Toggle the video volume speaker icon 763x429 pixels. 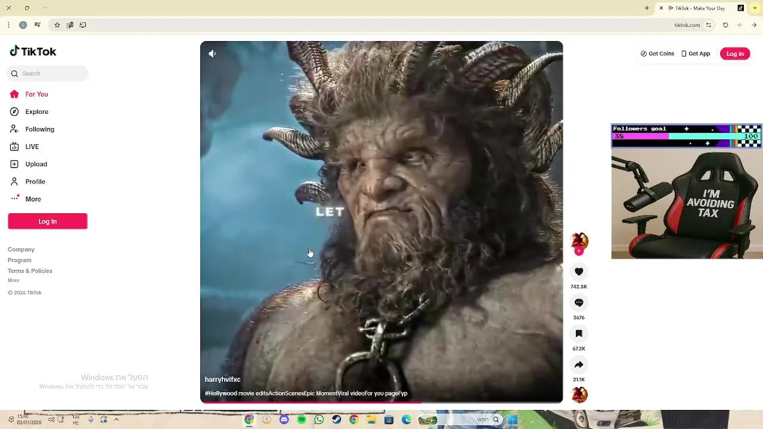[x=212, y=54]
